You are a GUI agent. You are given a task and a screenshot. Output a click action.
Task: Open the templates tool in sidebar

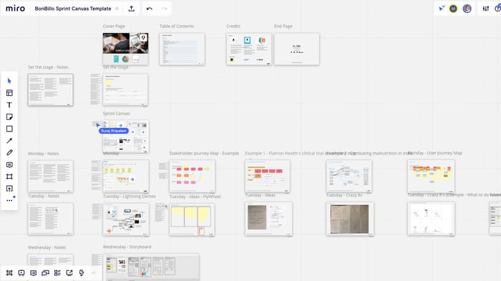point(9,93)
